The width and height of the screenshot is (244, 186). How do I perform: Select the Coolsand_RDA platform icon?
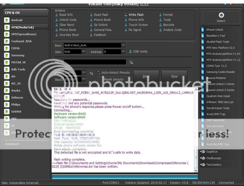pyautogui.click(x=7, y=41)
